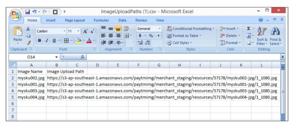Click the Clear eraser icon
The height and width of the screenshot is (130, 296).
point(249,43)
